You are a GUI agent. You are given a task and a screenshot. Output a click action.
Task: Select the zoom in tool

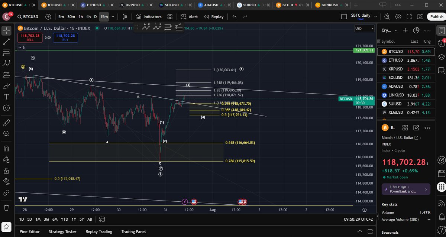[6, 133]
